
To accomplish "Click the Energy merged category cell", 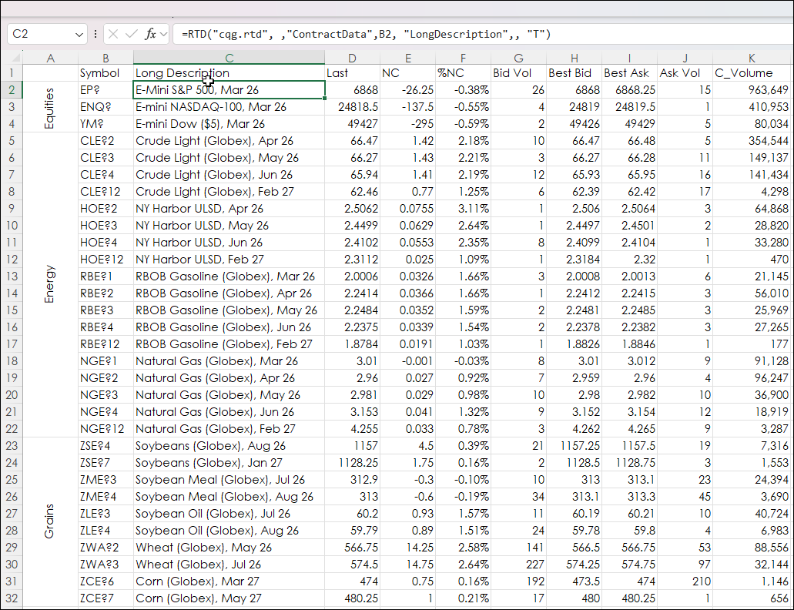I will [51, 285].
